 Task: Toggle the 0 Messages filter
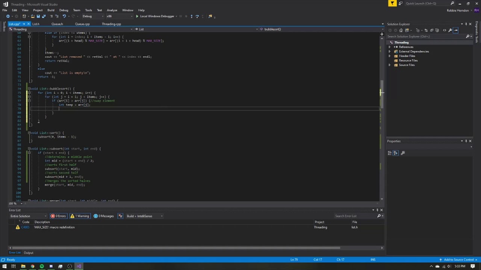point(104,216)
